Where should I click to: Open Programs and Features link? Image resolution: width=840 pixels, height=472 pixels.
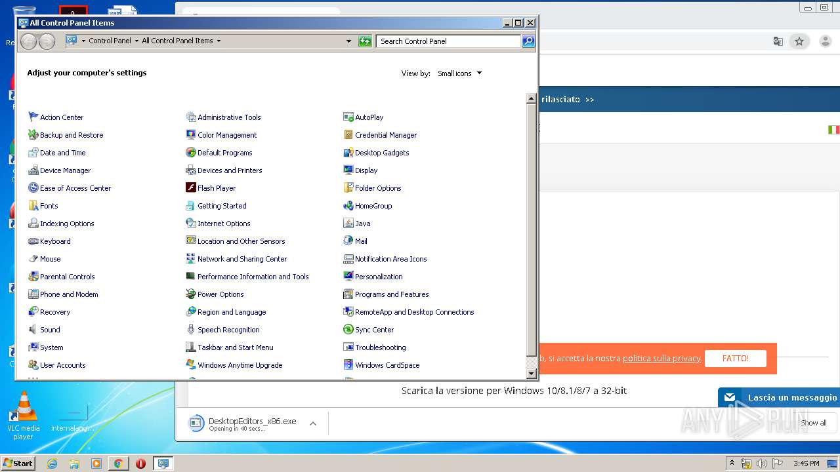(392, 294)
